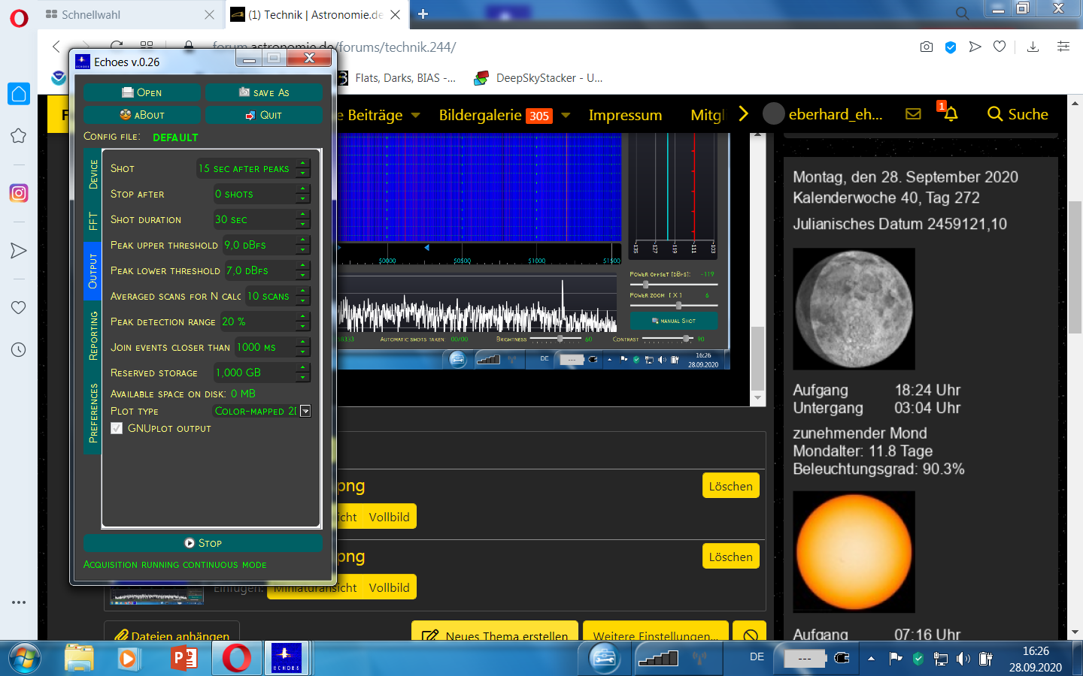
Task: Click the sun image in sidebar
Action: click(854, 552)
